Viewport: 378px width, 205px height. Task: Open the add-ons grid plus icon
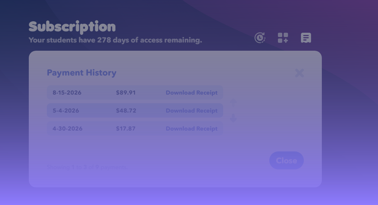pos(283,38)
